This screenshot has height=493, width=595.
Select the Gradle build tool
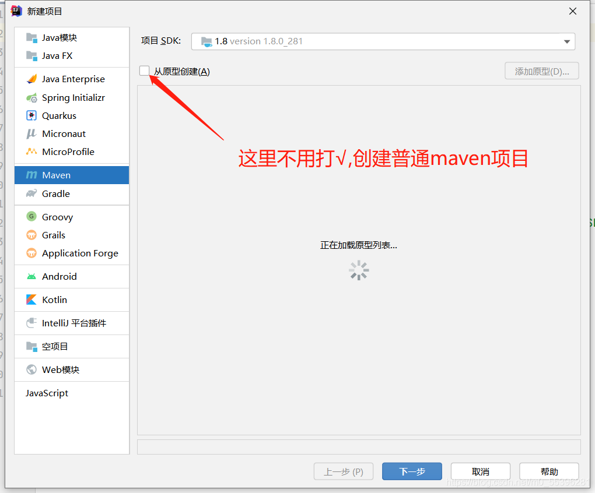[x=55, y=193]
